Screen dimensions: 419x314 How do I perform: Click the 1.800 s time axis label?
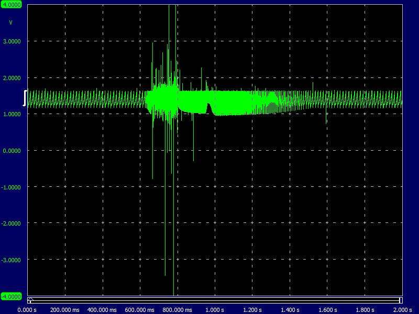[365, 310]
